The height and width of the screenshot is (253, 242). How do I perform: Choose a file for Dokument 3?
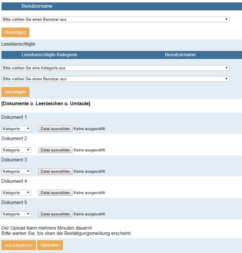[x=55, y=172]
